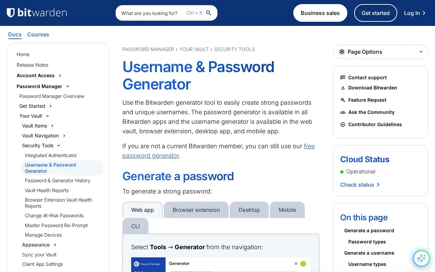The image size is (435, 272).
Task: Switch to the Desktop tab
Action: click(x=249, y=210)
